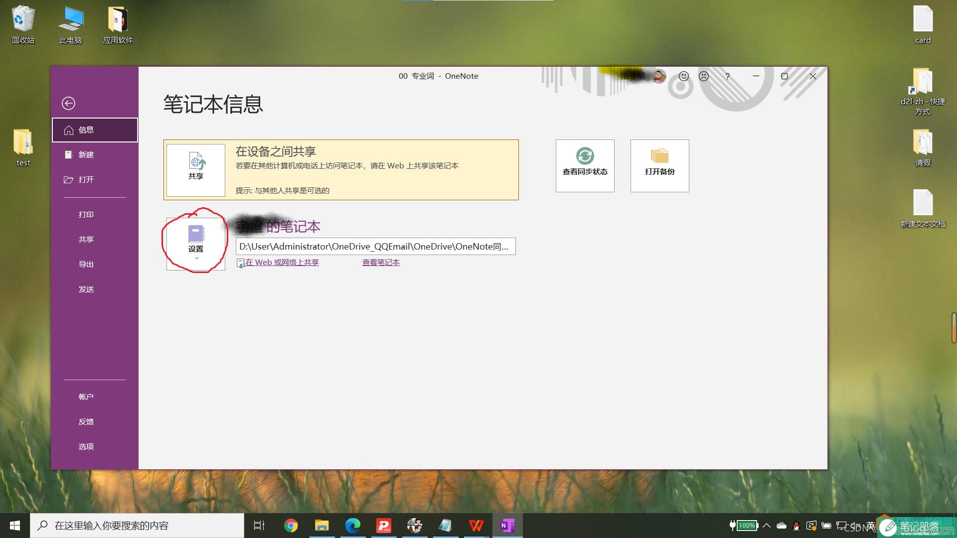
Task: Open the notepad-like app in taskbar
Action: [445, 526]
